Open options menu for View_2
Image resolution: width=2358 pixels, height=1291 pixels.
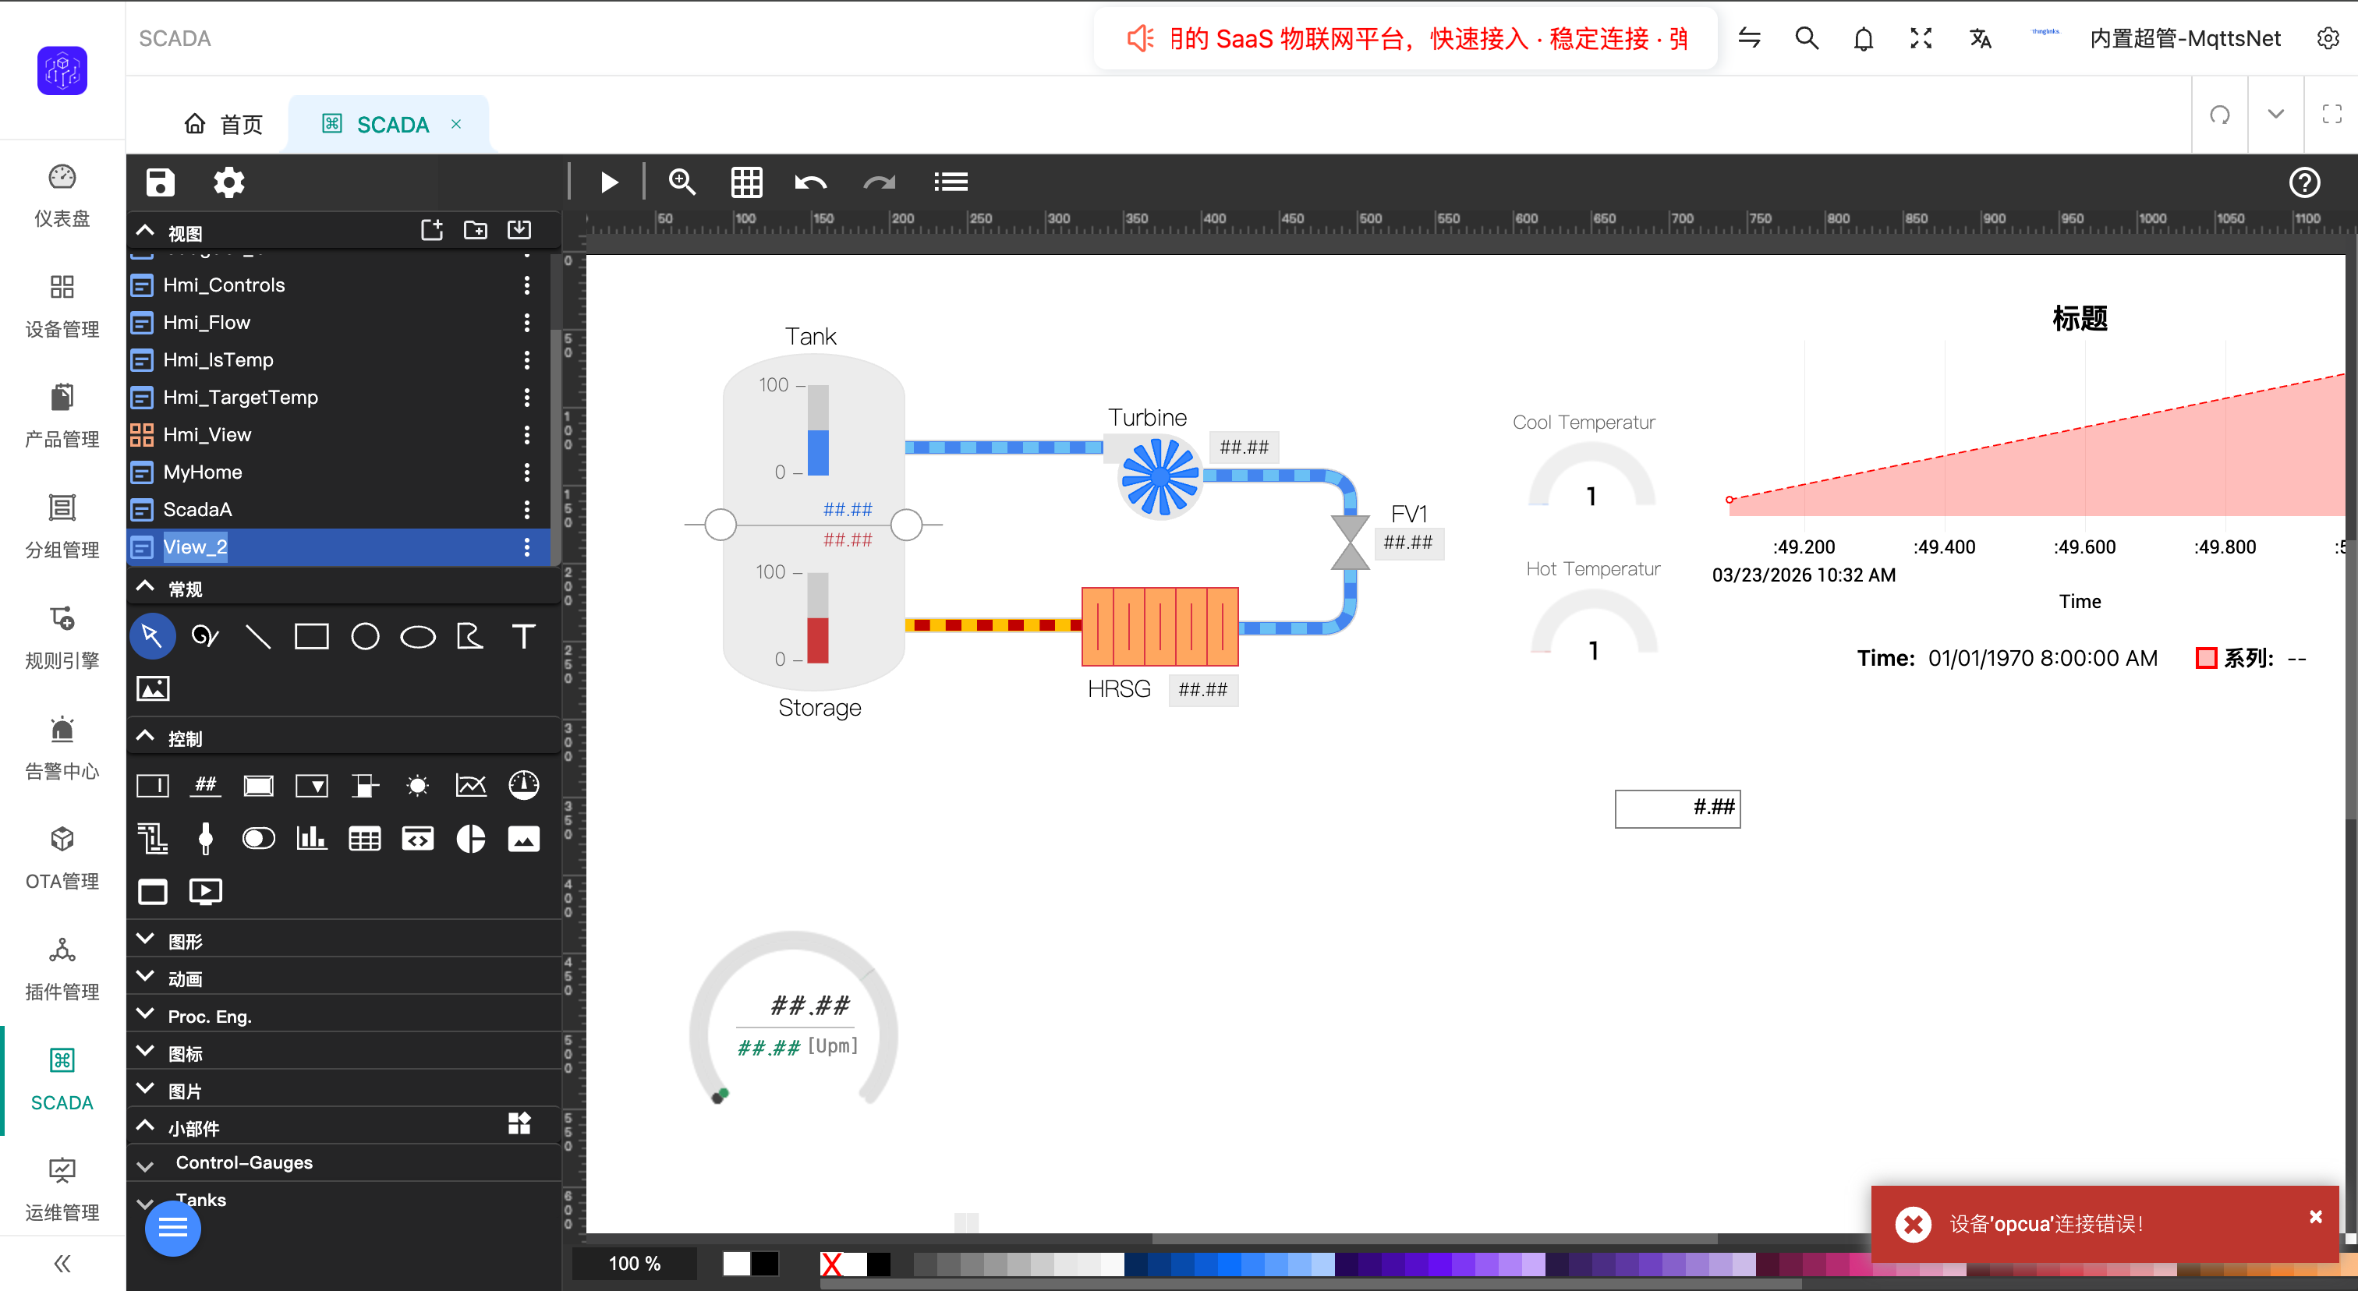(x=526, y=547)
